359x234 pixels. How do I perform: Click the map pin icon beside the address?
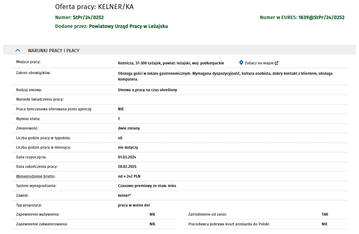tap(241, 63)
